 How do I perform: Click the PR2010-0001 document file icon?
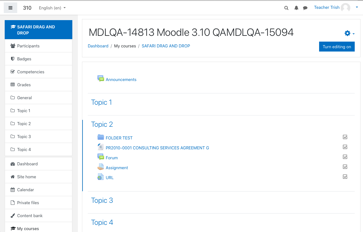pos(101,147)
